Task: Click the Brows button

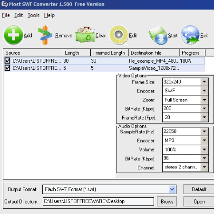Action: [x=167, y=202]
